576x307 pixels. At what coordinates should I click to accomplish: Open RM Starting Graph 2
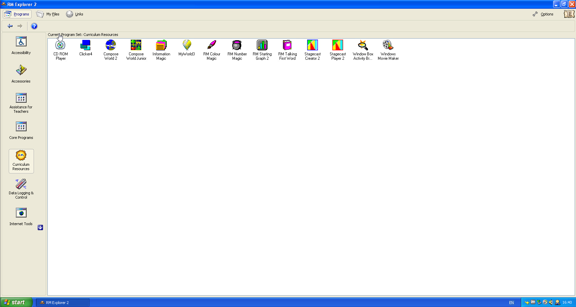pos(262,50)
